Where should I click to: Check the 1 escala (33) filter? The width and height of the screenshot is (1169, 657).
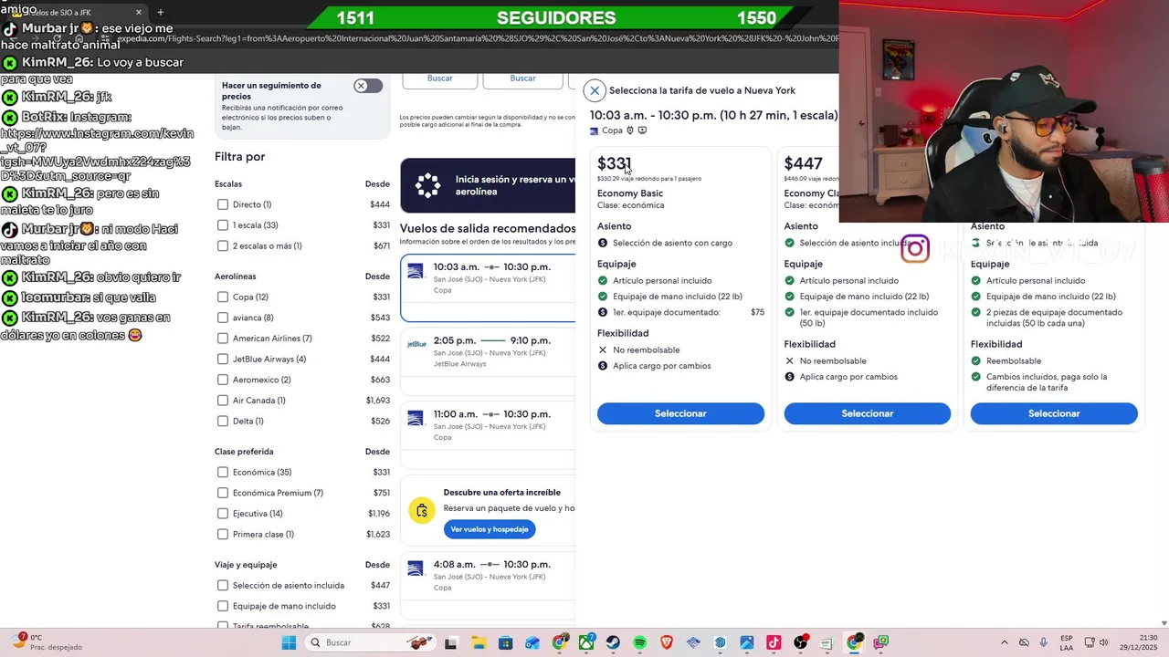pyautogui.click(x=223, y=225)
